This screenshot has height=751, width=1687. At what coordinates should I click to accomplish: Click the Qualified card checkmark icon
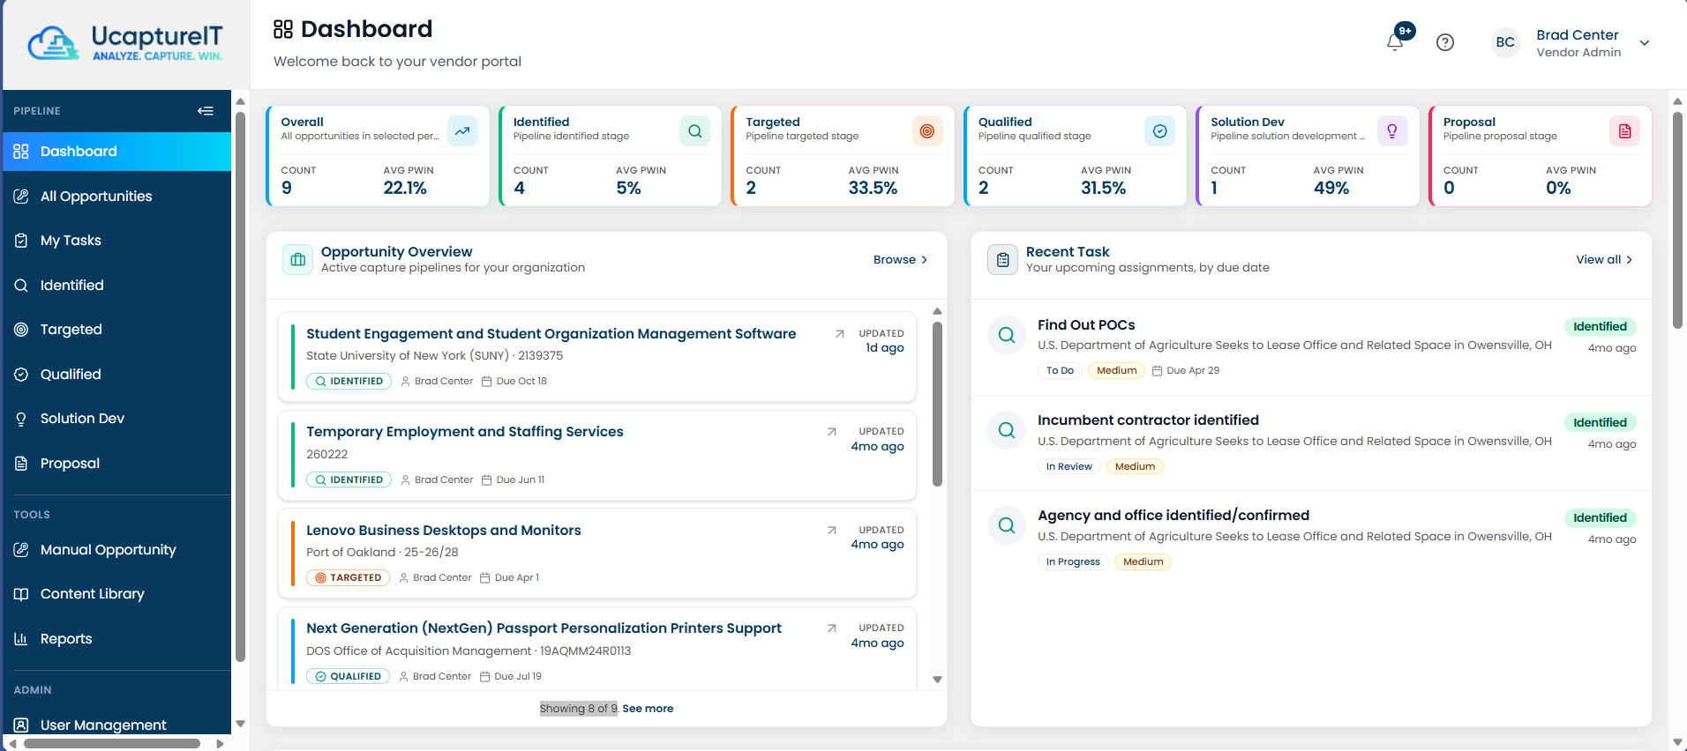click(1160, 130)
